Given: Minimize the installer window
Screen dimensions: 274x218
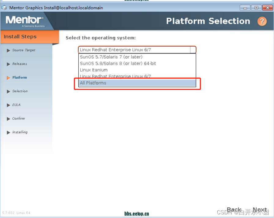Looking at the screenshot, I should (245, 8).
